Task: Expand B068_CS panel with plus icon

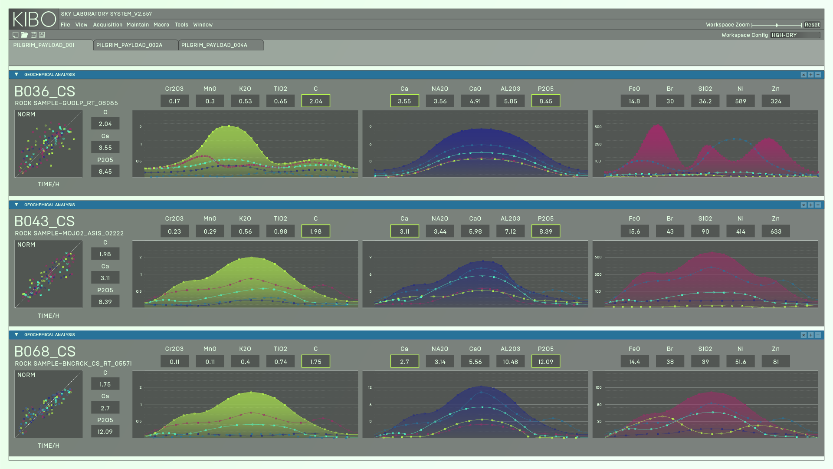Action: click(x=811, y=335)
